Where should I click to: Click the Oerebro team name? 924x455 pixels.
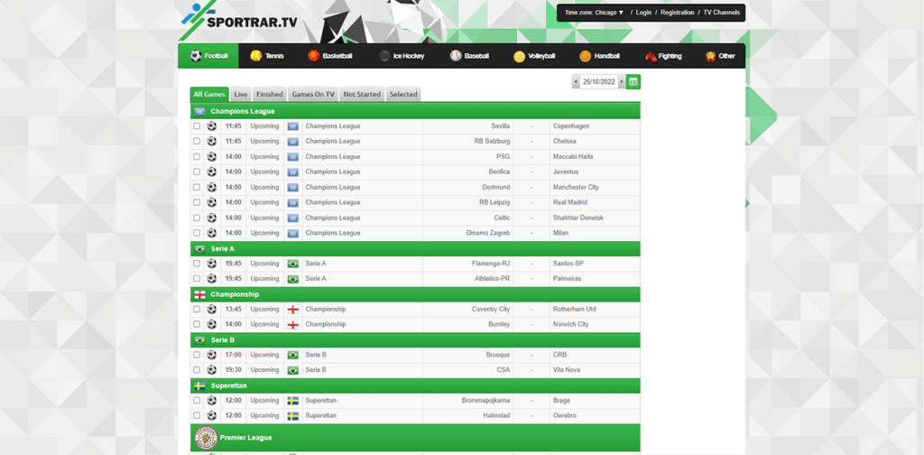(x=565, y=416)
